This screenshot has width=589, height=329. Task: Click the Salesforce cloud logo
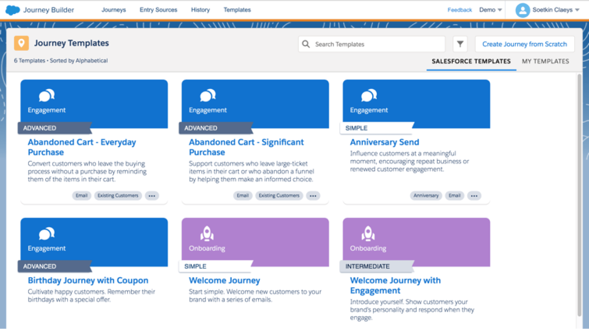pyautogui.click(x=13, y=10)
